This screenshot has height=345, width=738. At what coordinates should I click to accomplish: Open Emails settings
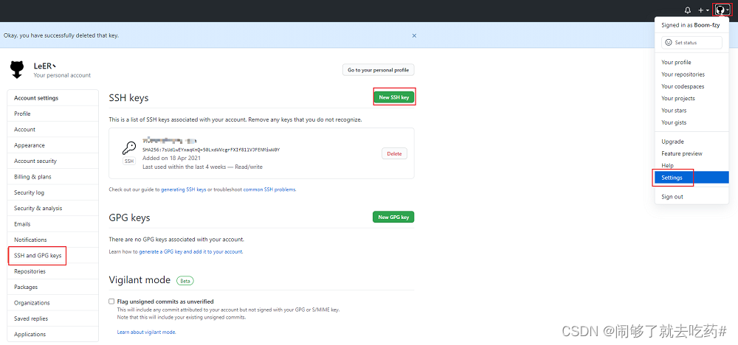[52, 224]
